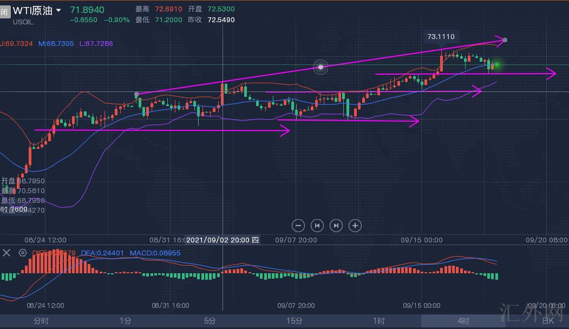569x329 pixels.
Task: Click the trend line's left anchor point
Action: click(x=136, y=95)
